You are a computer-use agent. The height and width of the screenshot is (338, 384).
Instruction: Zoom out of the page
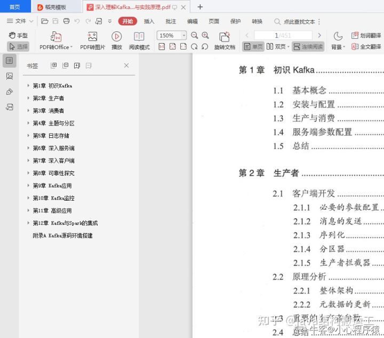tap(195, 36)
